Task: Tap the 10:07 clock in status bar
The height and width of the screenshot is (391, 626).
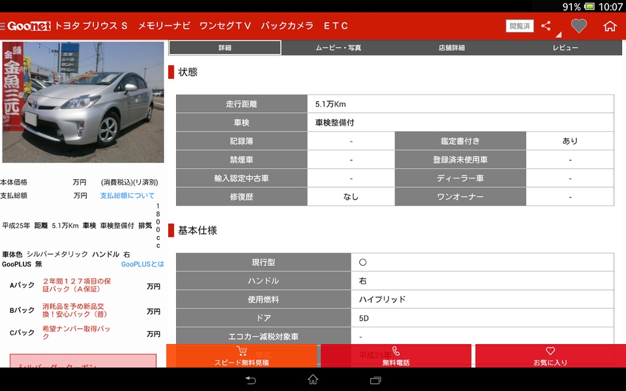Action: click(x=611, y=7)
